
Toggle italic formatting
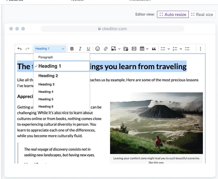click(x=80, y=49)
